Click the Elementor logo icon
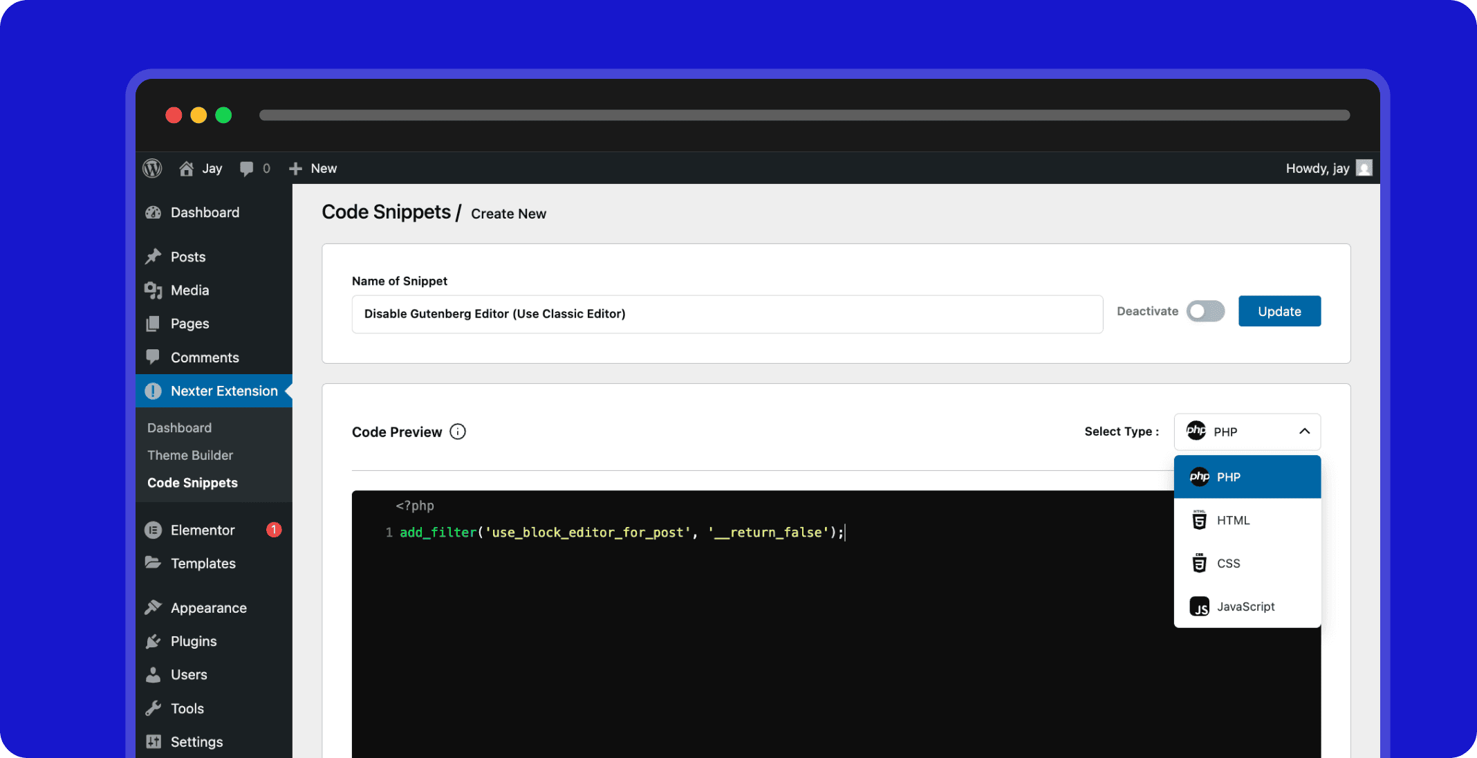1477x758 pixels. 153,530
